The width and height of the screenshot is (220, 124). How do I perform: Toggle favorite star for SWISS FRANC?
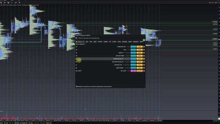point(144,68)
